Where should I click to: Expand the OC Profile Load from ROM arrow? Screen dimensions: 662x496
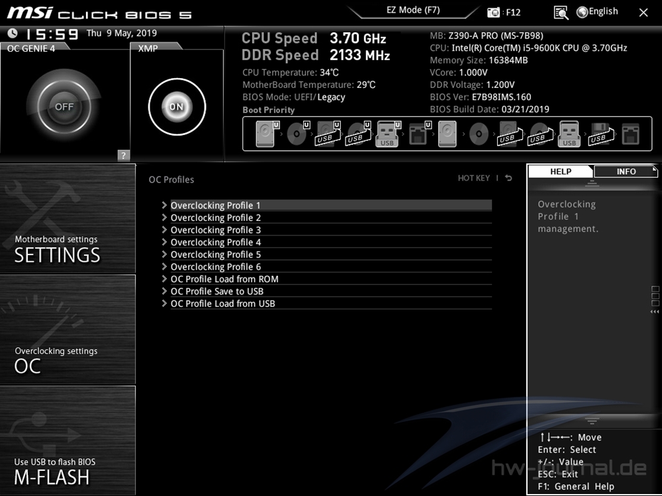(x=164, y=278)
